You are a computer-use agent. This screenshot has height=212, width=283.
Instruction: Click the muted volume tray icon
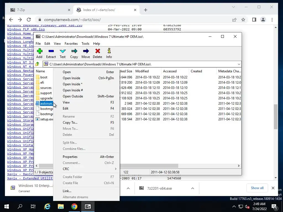(x=247, y=206)
